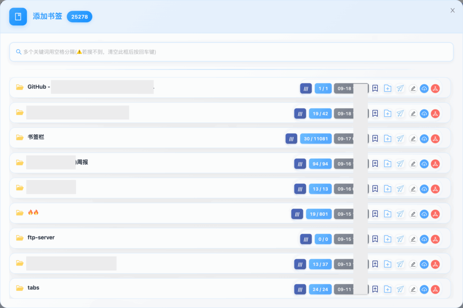Click the 25278 total count badge

[80, 17]
